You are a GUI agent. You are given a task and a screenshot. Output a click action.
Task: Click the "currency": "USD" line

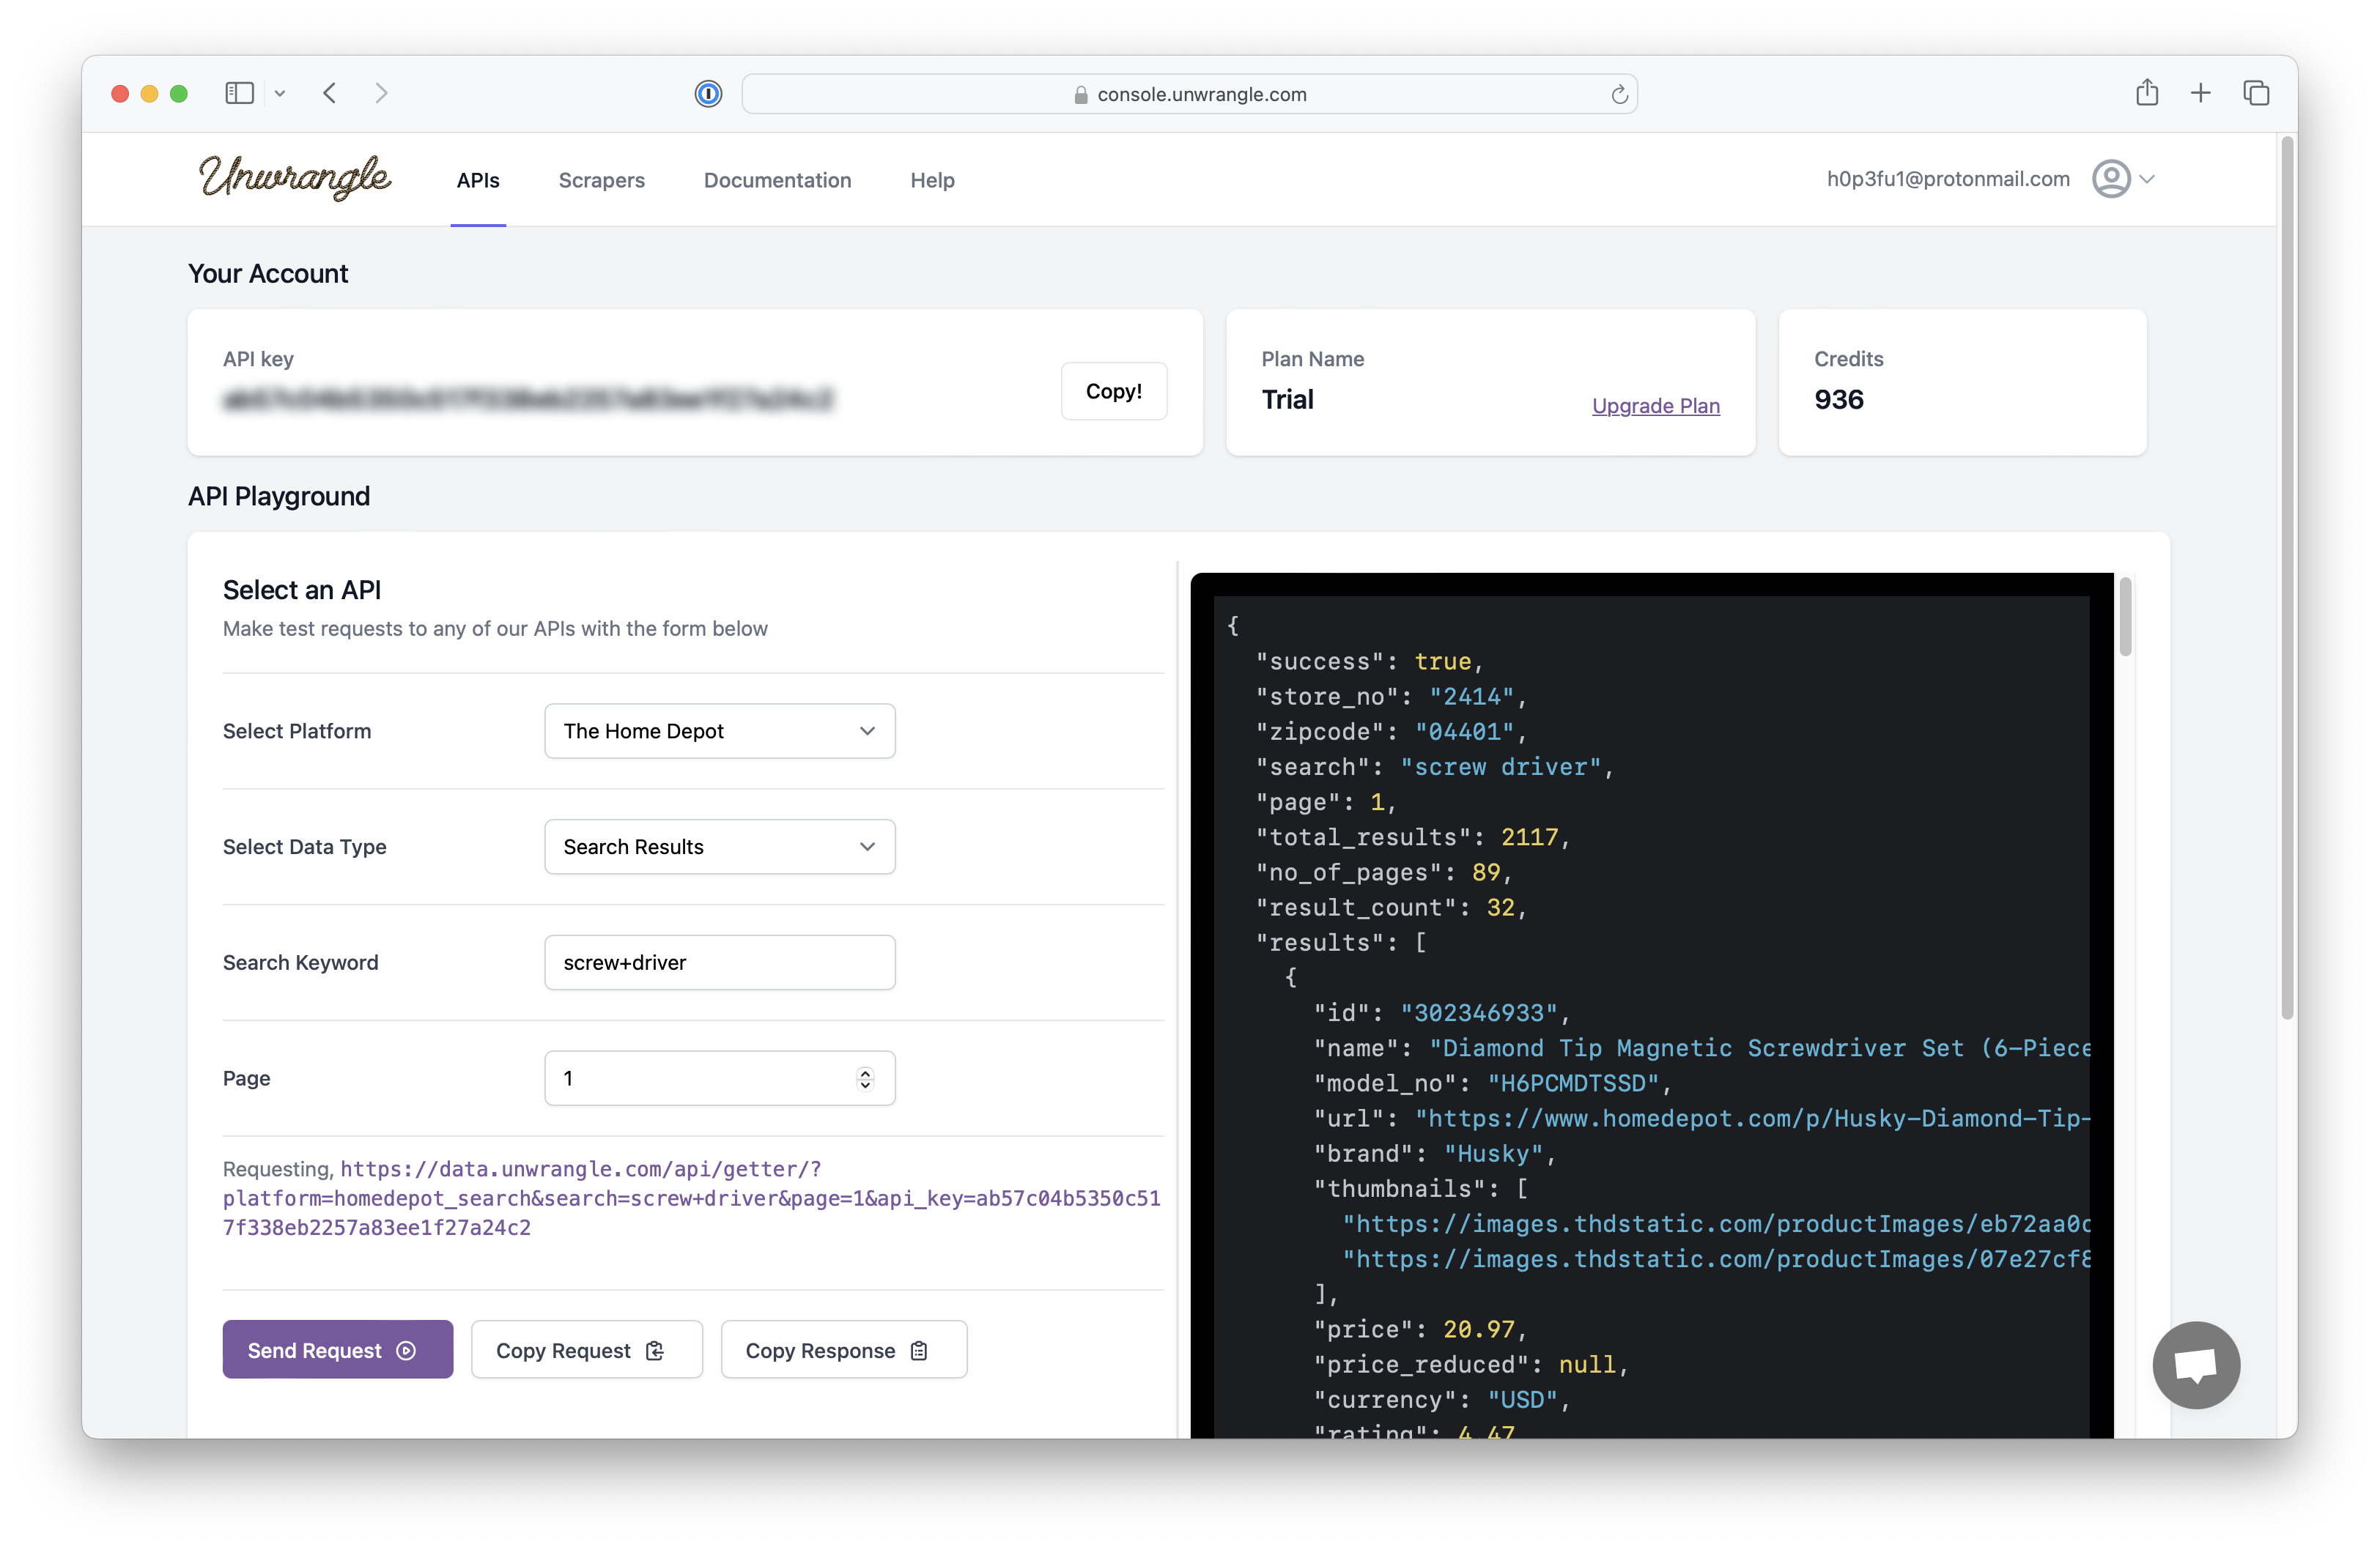click(x=1441, y=1400)
